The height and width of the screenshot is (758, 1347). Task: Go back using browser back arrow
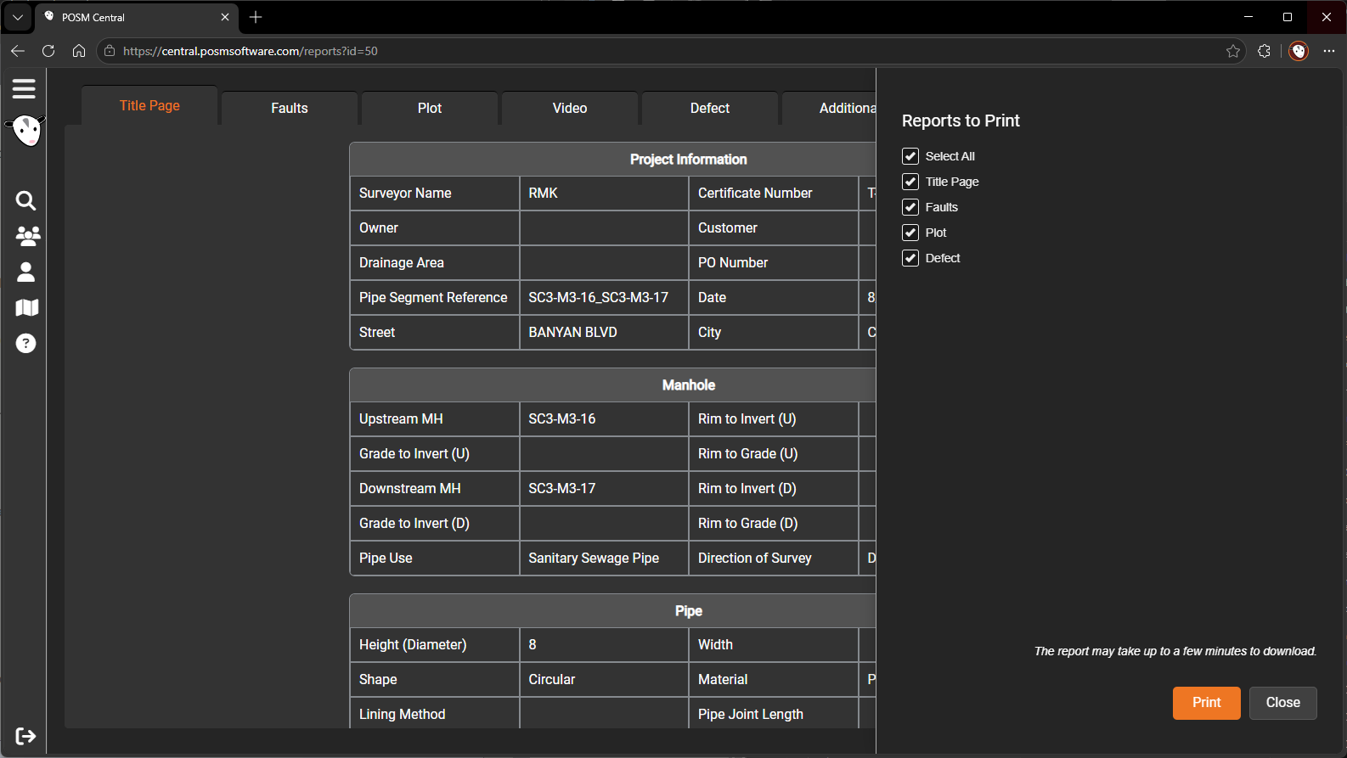click(18, 51)
